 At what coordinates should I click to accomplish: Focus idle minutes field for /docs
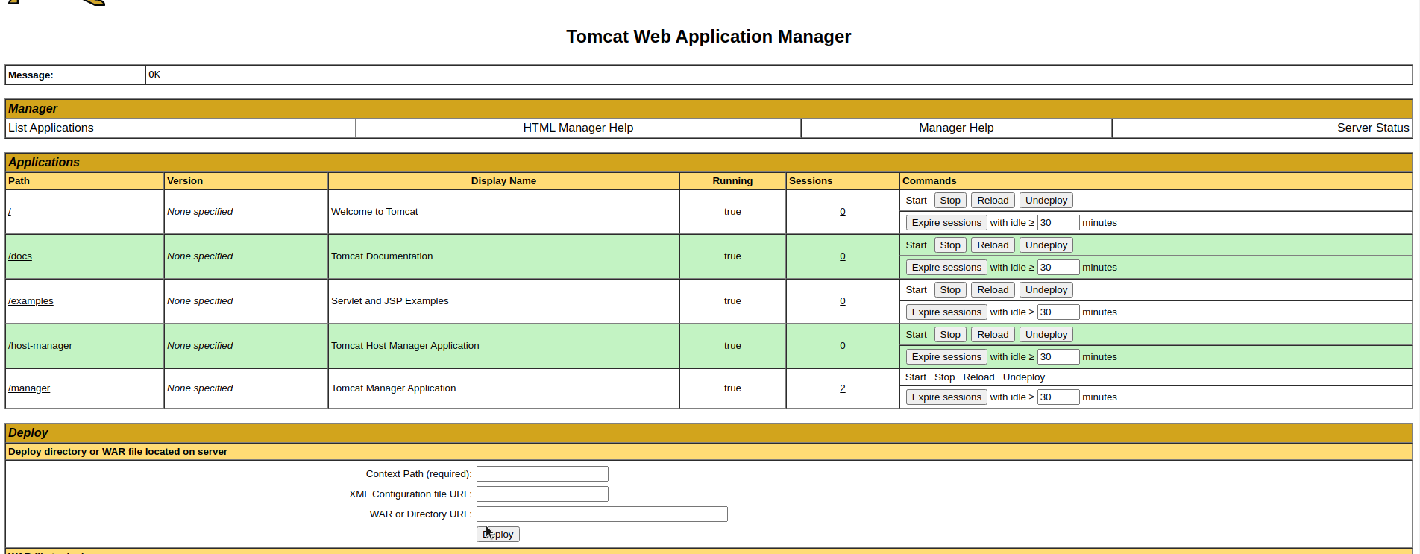tap(1058, 268)
